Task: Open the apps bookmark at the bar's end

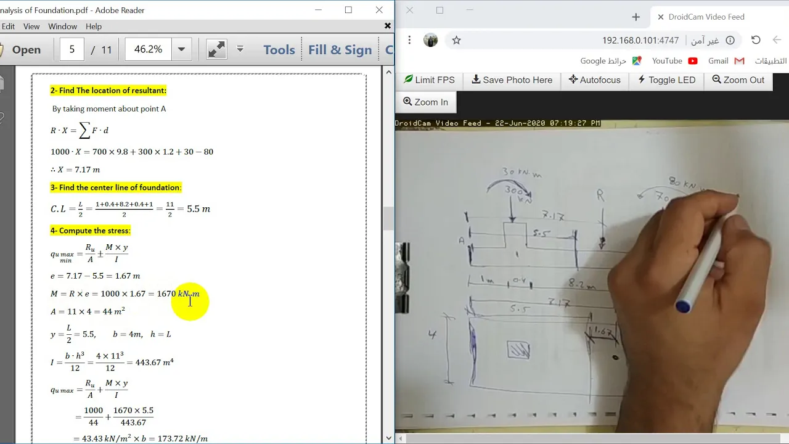Action: [x=771, y=61]
